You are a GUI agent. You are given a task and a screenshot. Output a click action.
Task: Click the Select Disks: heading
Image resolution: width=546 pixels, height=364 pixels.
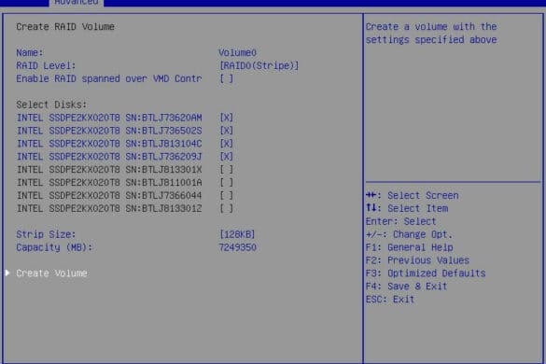click(51, 105)
